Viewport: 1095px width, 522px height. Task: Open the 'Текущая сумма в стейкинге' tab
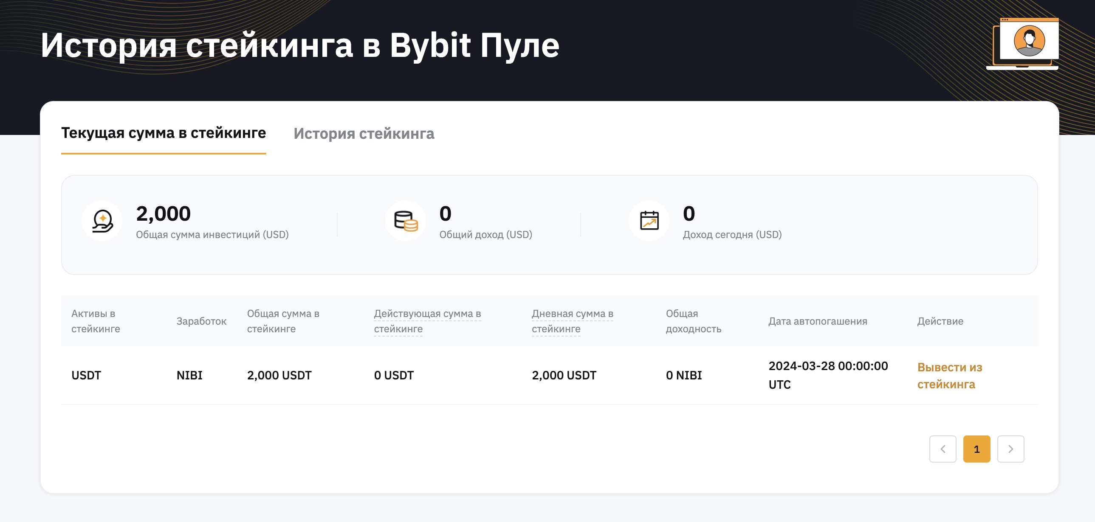(x=164, y=133)
